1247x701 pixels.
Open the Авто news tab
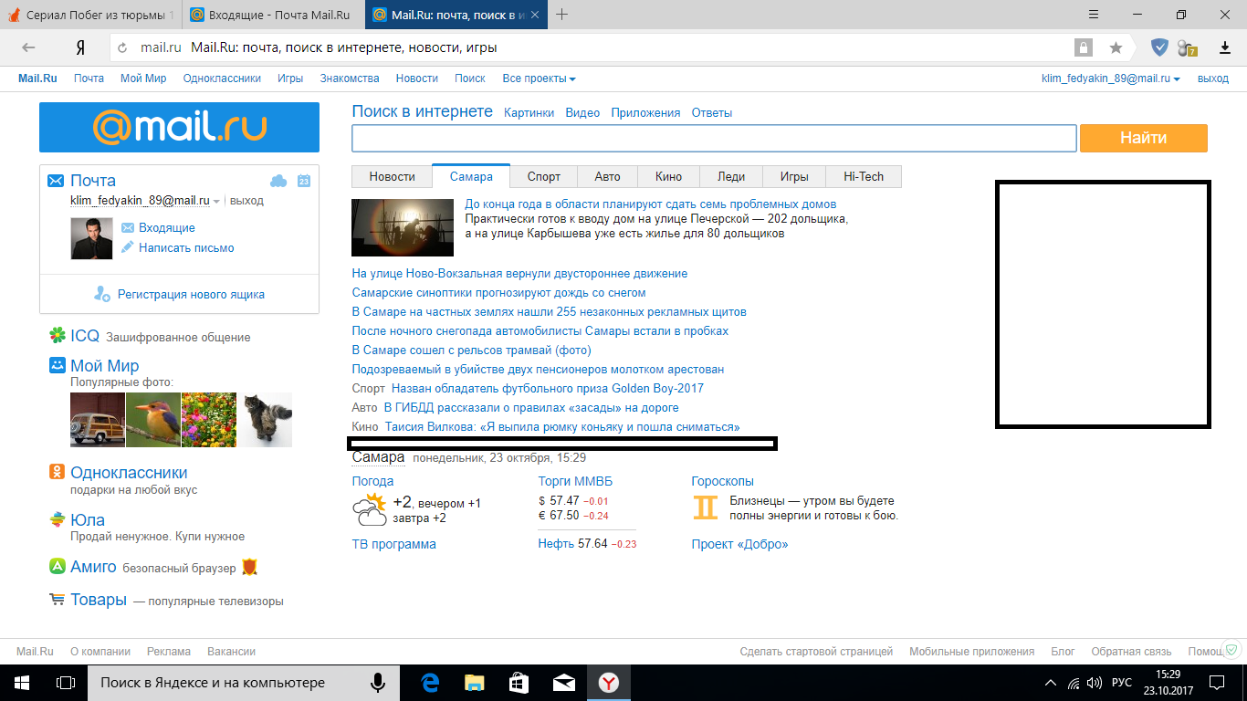click(x=607, y=177)
